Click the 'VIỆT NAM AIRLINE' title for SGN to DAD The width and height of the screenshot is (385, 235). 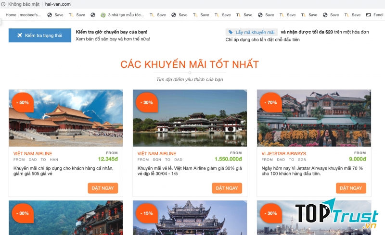[157, 154]
